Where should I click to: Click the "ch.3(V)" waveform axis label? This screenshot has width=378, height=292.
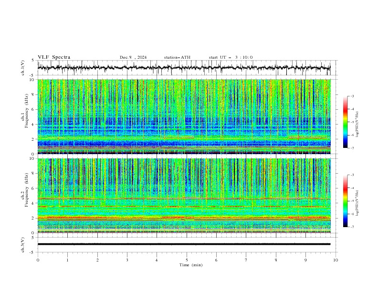[x=23, y=245]
